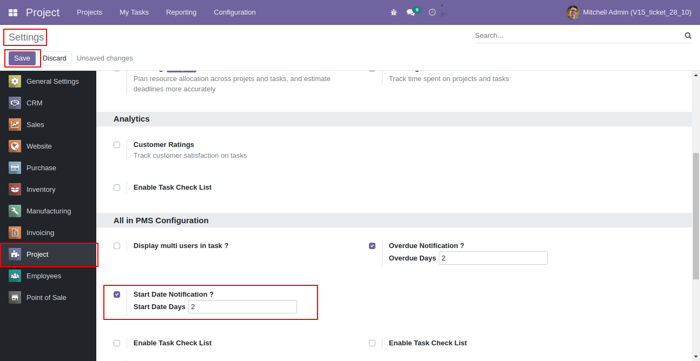Open Website globe icon in sidebar
The image size is (700, 361).
coord(15,146)
